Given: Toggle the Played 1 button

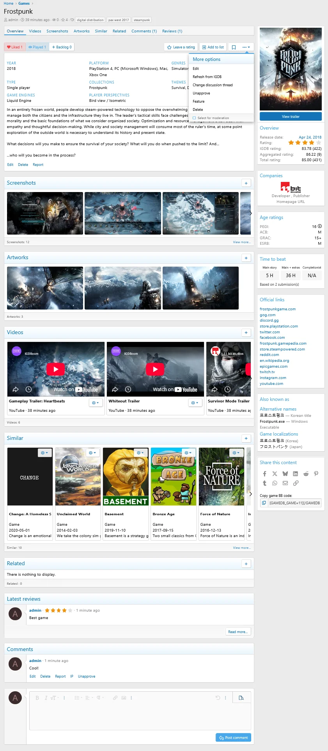Looking at the screenshot, I should tap(37, 47).
